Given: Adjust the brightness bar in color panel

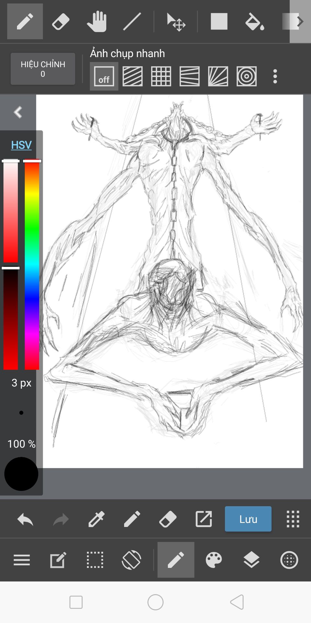Looking at the screenshot, I should click(11, 318).
